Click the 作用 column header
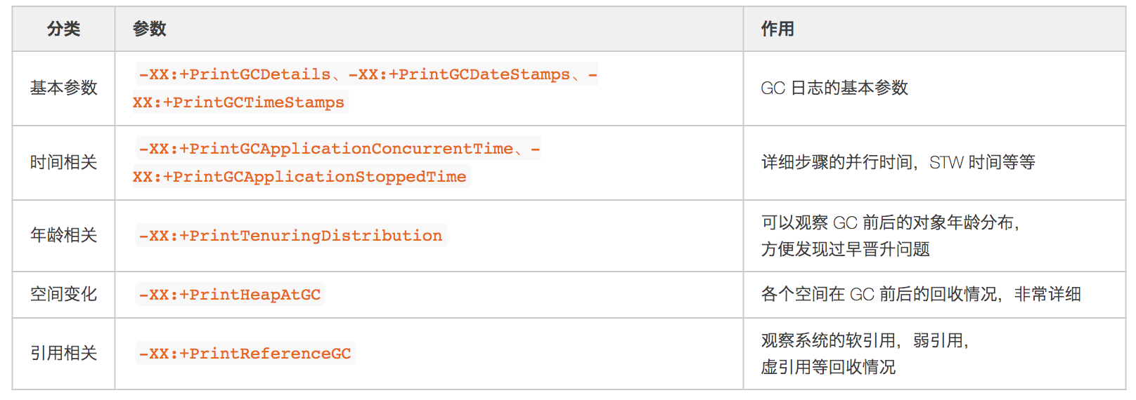 click(x=777, y=29)
